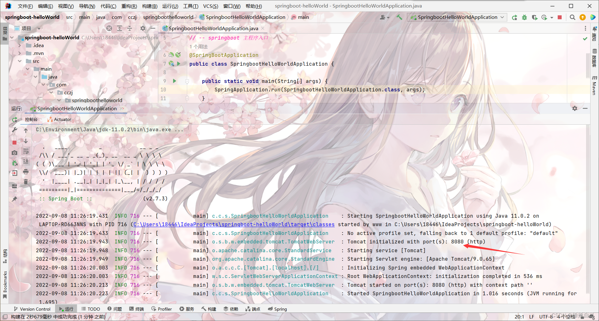Collapse the main folder in tree

(28, 69)
